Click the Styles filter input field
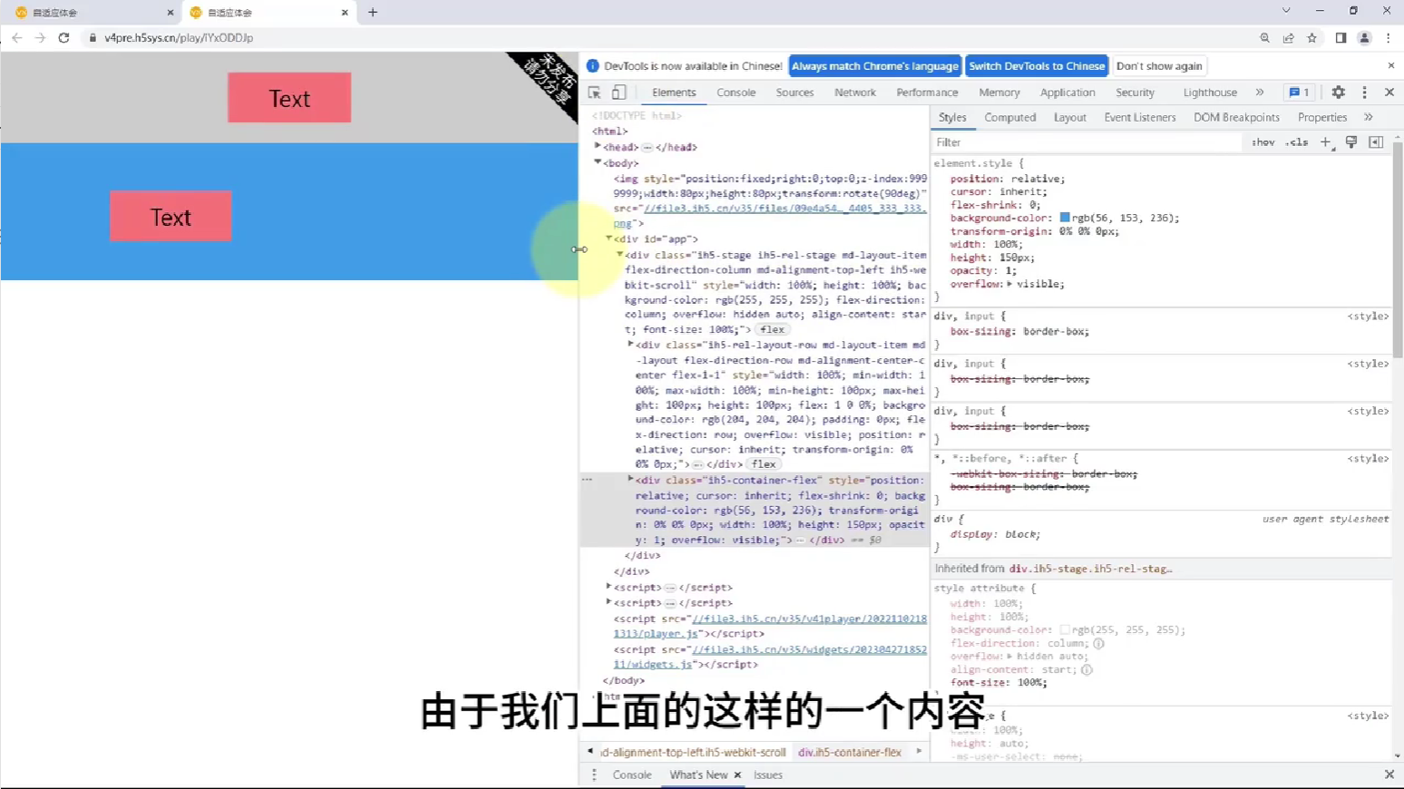 point(1087,142)
